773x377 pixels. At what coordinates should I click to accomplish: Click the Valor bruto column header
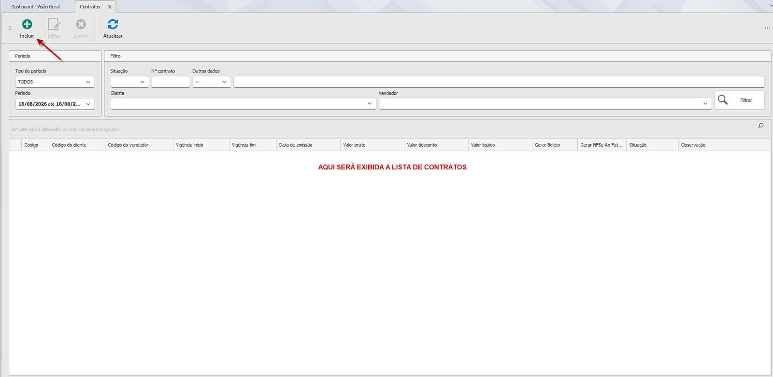(372, 145)
